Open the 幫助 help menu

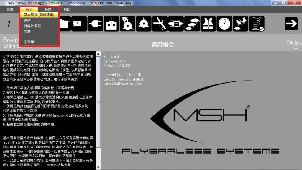click(67, 10)
